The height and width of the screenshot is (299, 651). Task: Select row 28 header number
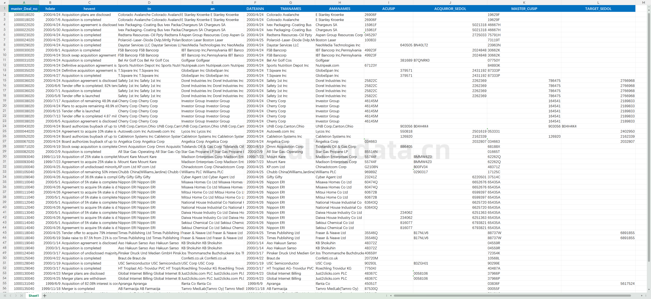[4, 146]
